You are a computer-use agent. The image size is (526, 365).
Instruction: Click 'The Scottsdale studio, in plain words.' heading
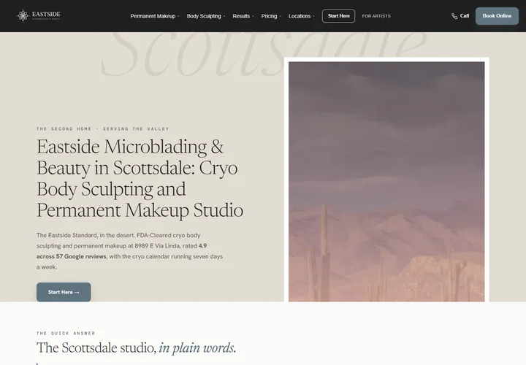tap(136, 347)
